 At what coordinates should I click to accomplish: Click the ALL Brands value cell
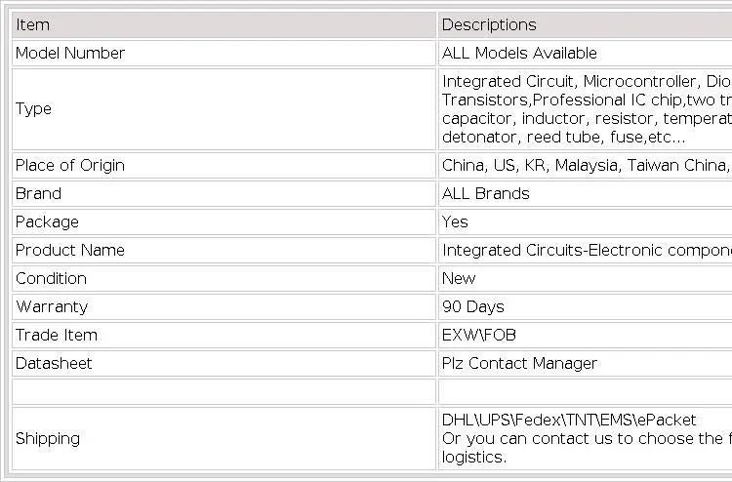pos(585,193)
